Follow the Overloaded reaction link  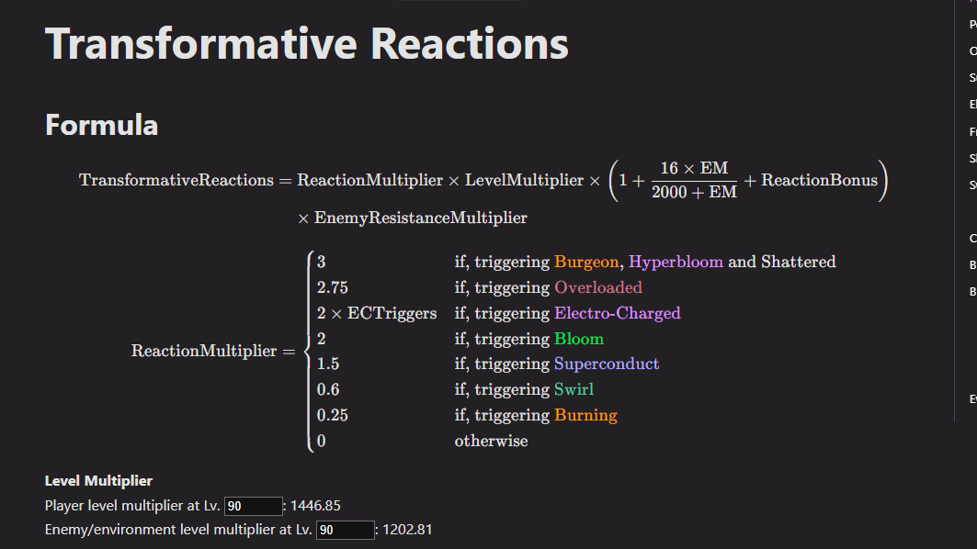tap(598, 287)
